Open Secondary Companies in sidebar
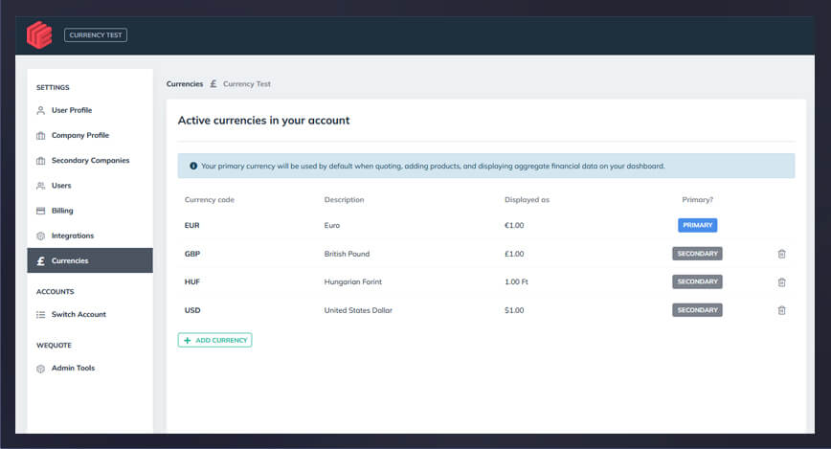 coord(90,161)
